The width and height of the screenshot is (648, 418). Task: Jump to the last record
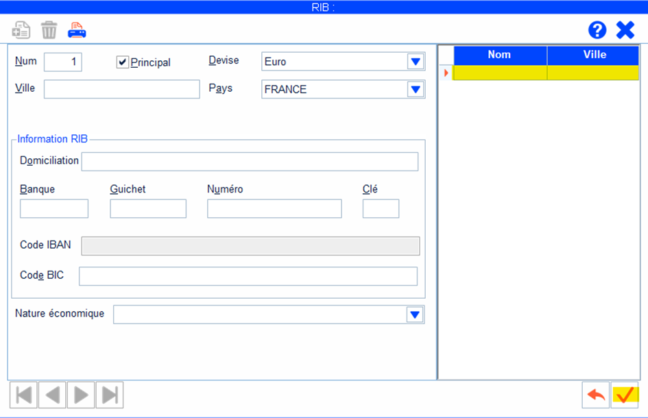pyautogui.click(x=110, y=395)
